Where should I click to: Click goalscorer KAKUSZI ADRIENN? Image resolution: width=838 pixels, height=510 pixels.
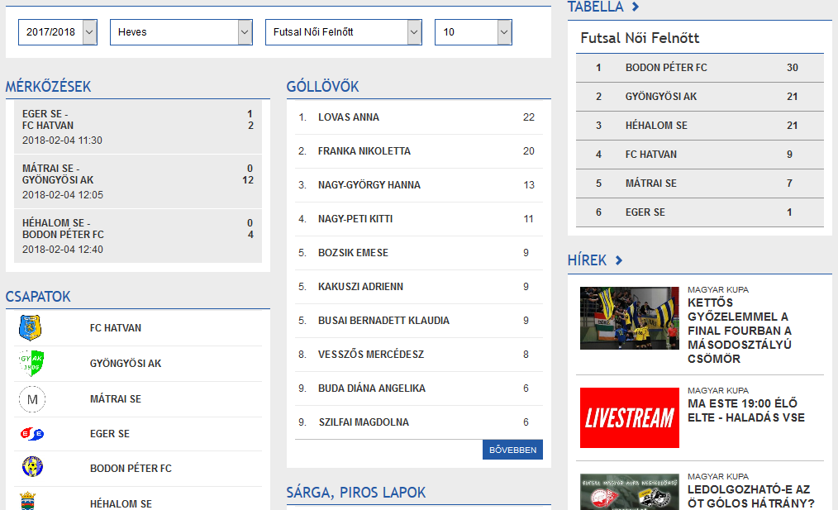click(x=361, y=287)
